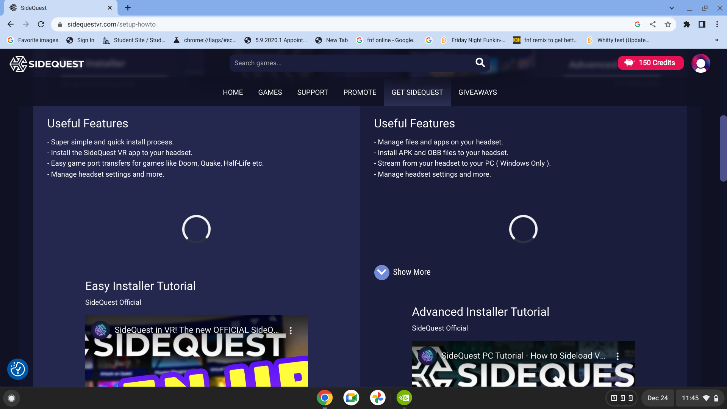Switch to the GIVEAWAYS tab
Viewport: 727px width, 409px height.
pyautogui.click(x=477, y=92)
